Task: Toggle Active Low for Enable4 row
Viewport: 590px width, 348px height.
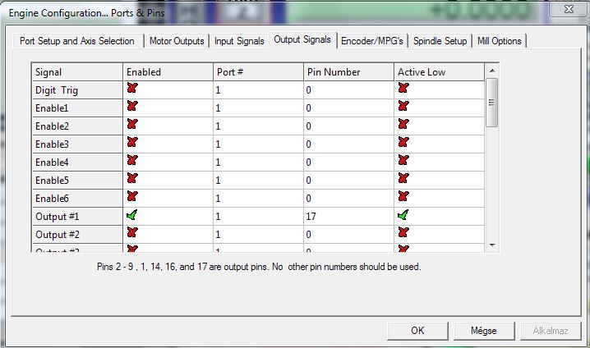Action: click(x=403, y=162)
